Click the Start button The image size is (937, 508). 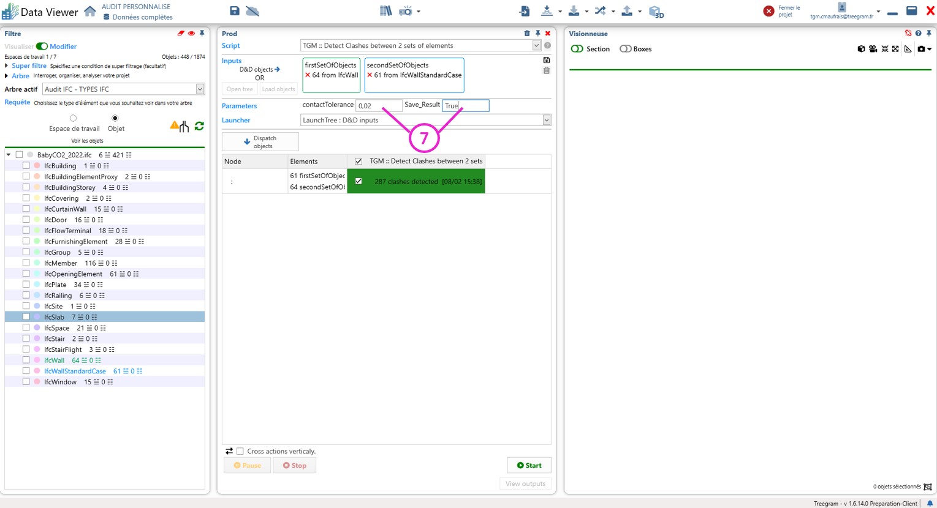pyautogui.click(x=529, y=465)
